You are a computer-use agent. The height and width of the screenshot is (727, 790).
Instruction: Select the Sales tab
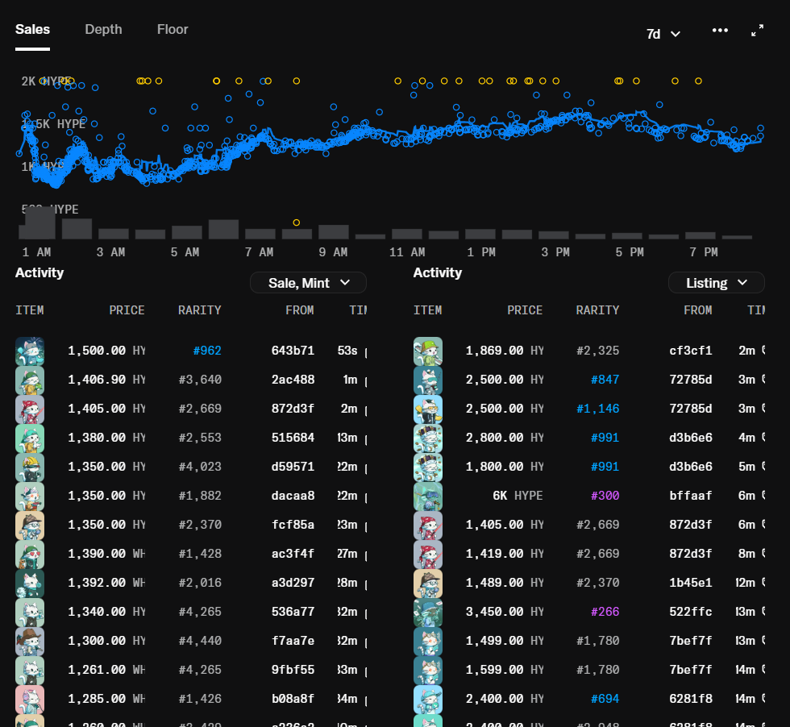pyautogui.click(x=32, y=30)
